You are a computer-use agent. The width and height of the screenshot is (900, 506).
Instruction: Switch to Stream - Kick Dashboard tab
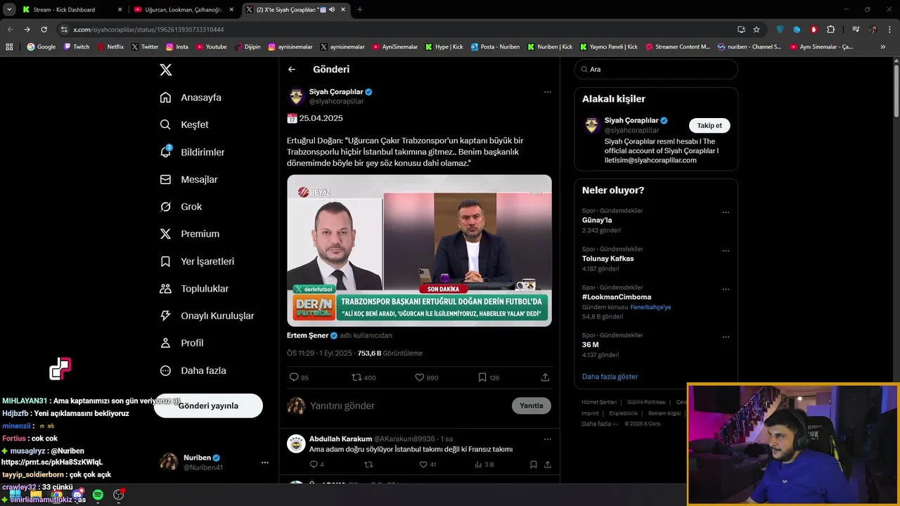tap(72, 10)
